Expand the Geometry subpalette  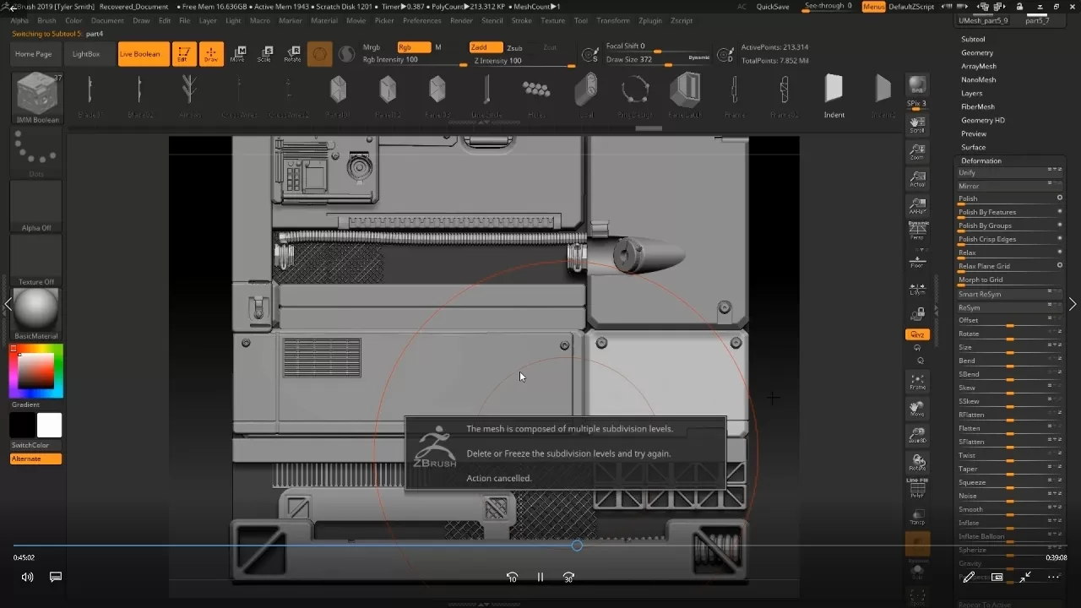coord(977,52)
